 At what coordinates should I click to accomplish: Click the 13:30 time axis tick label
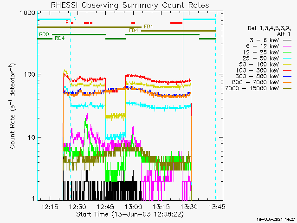(x=189, y=207)
